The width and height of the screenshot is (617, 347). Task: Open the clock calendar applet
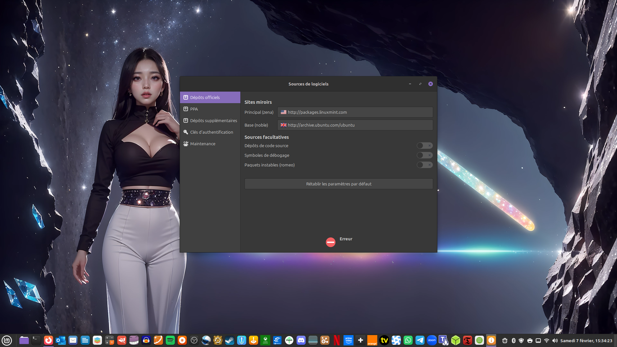586,341
